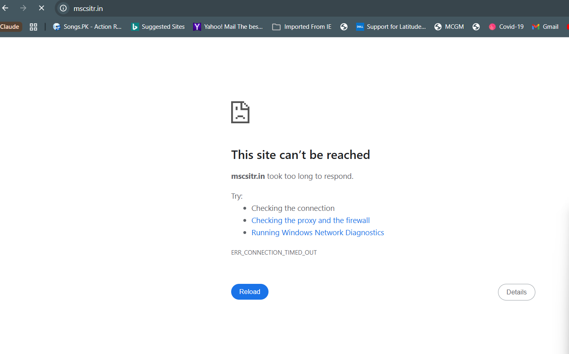The width and height of the screenshot is (569, 354).
Task: Open the Covid-19 bookmark
Action: tap(506, 27)
